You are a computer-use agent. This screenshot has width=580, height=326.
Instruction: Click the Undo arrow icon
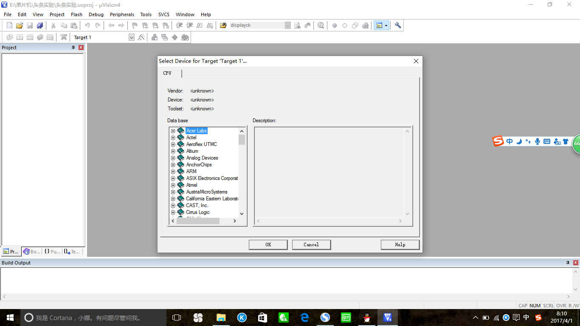(x=87, y=25)
